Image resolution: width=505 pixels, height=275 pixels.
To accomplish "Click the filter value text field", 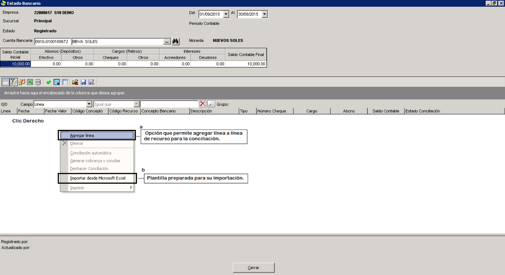I will pos(169,104).
